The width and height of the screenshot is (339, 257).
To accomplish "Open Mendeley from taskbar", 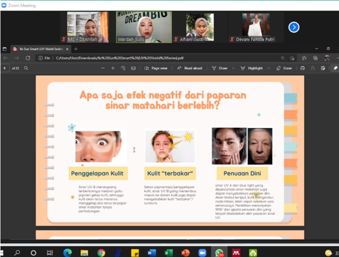I will coord(236,253).
